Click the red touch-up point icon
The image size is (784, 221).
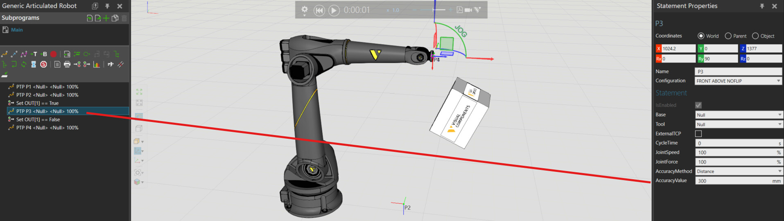(x=53, y=54)
